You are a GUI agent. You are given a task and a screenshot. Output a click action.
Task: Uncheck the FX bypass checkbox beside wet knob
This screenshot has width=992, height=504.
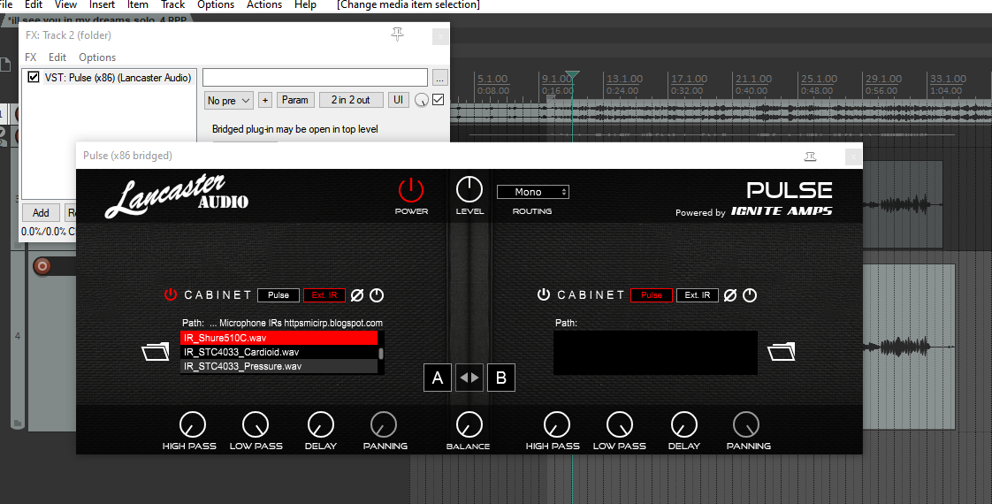click(439, 100)
